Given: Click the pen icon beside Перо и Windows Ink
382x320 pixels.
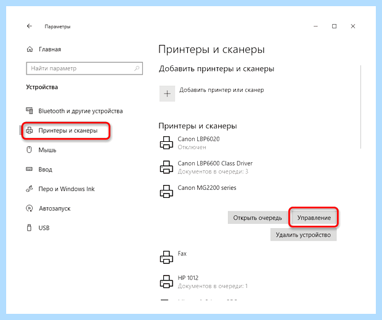Looking at the screenshot, I should pyautogui.click(x=29, y=189).
